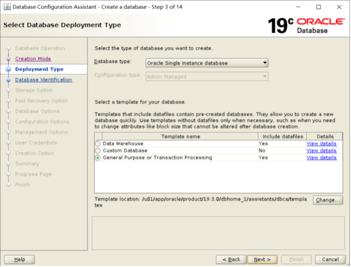Click the Data Warehouse template name
Image resolution: width=351 pixels, height=267 pixels.
pos(123,144)
